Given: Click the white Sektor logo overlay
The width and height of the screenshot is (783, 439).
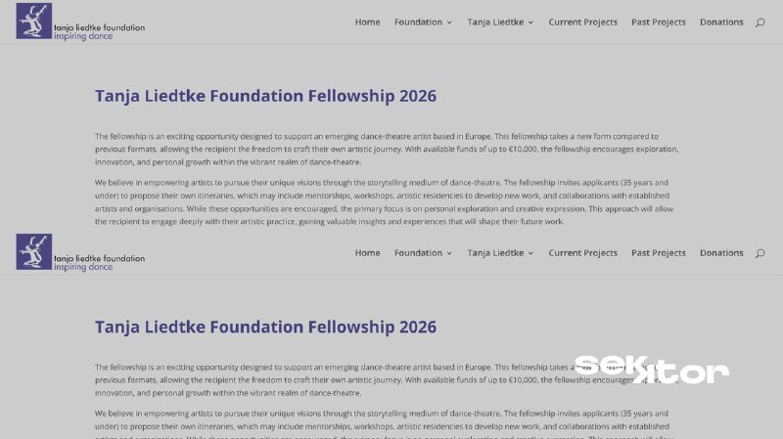Looking at the screenshot, I should coord(651,369).
